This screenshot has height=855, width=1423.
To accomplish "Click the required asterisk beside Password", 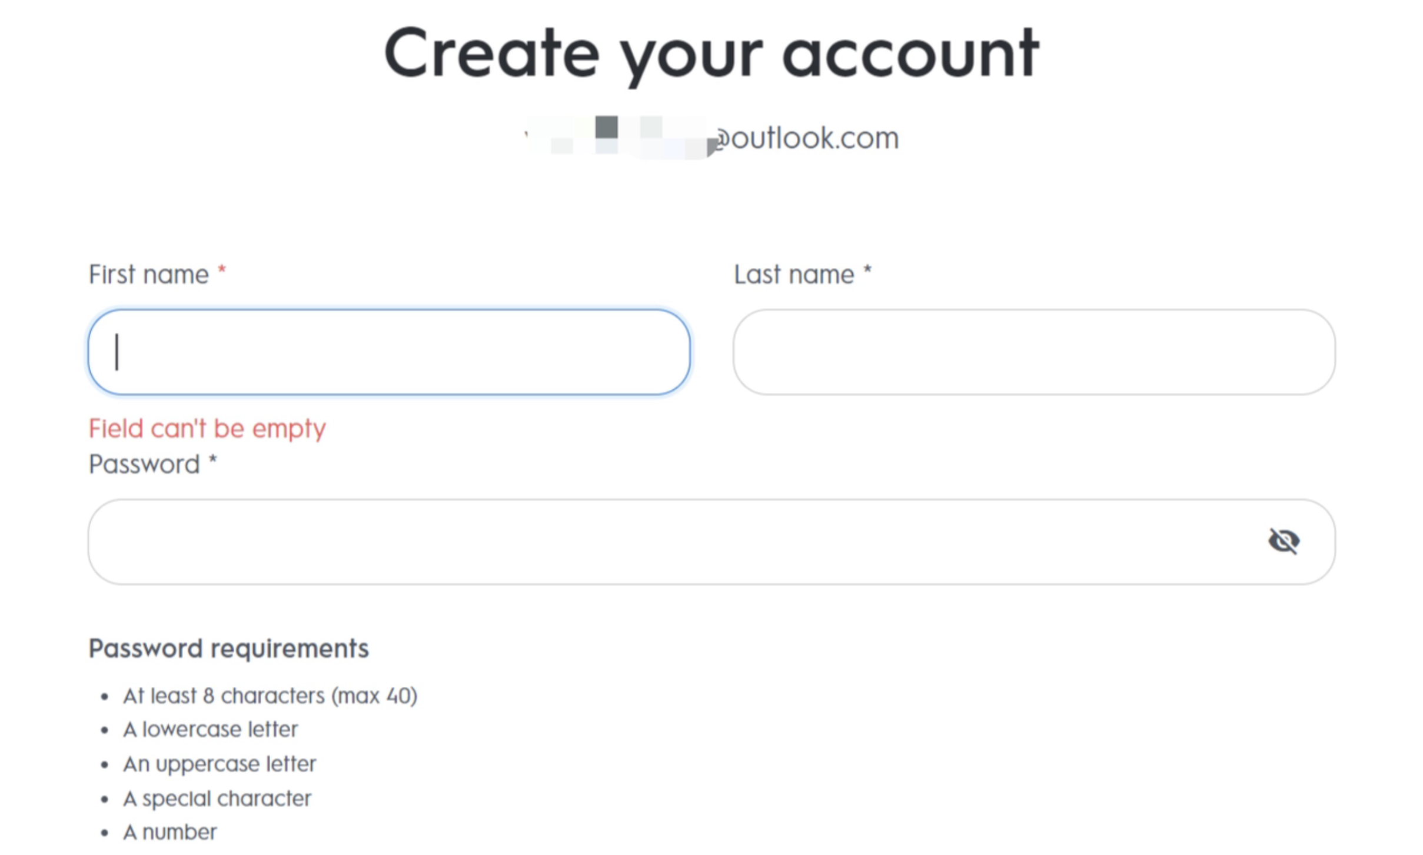I will point(213,462).
